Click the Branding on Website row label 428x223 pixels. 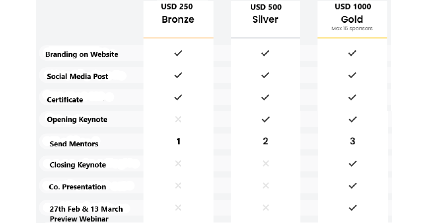tap(82, 54)
